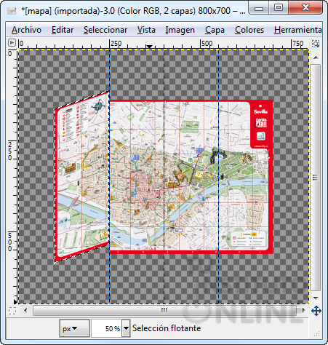The height and width of the screenshot is (345, 328).
Task: Open the px units dropdown
Action: [x=74, y=328]
